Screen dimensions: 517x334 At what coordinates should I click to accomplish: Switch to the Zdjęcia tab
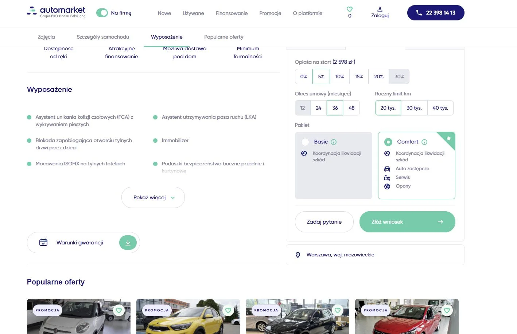tap(46, 37)
